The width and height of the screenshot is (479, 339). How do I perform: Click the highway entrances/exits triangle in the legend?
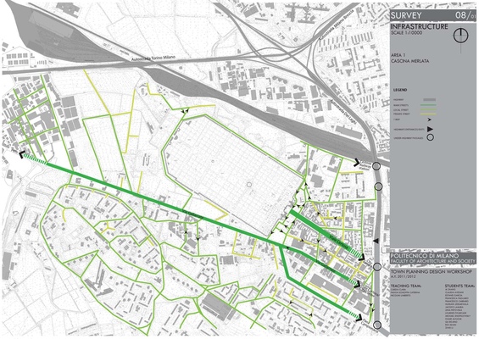tap(430, 130)
